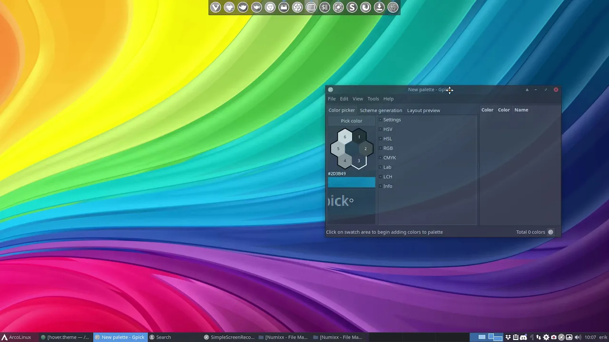Open the Help menu
609x342 pixels.
coord(389,99)
